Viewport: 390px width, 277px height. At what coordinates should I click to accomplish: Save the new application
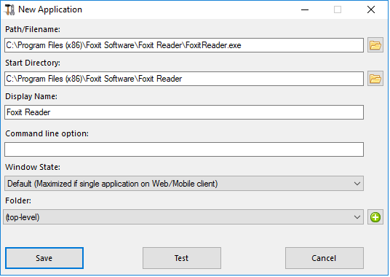pyautogui.click(x=44, y=258)
